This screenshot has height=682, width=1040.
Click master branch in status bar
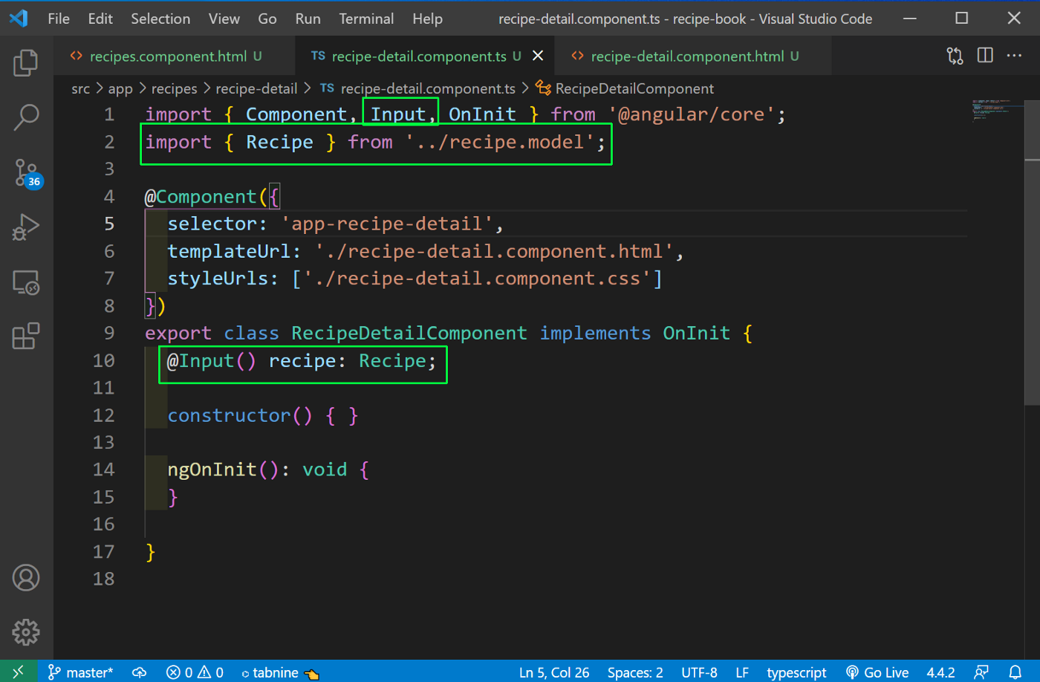click(x=80, y=672)
